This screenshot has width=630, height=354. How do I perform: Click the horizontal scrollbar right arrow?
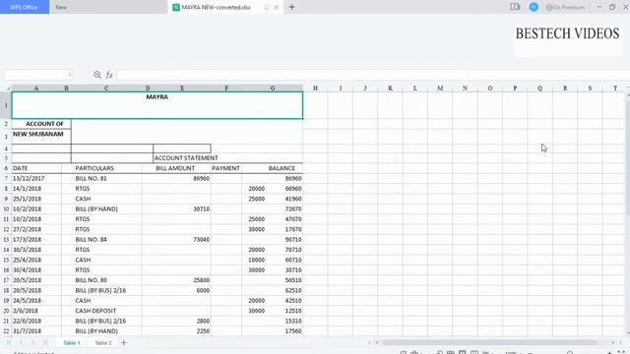point(613,342)
